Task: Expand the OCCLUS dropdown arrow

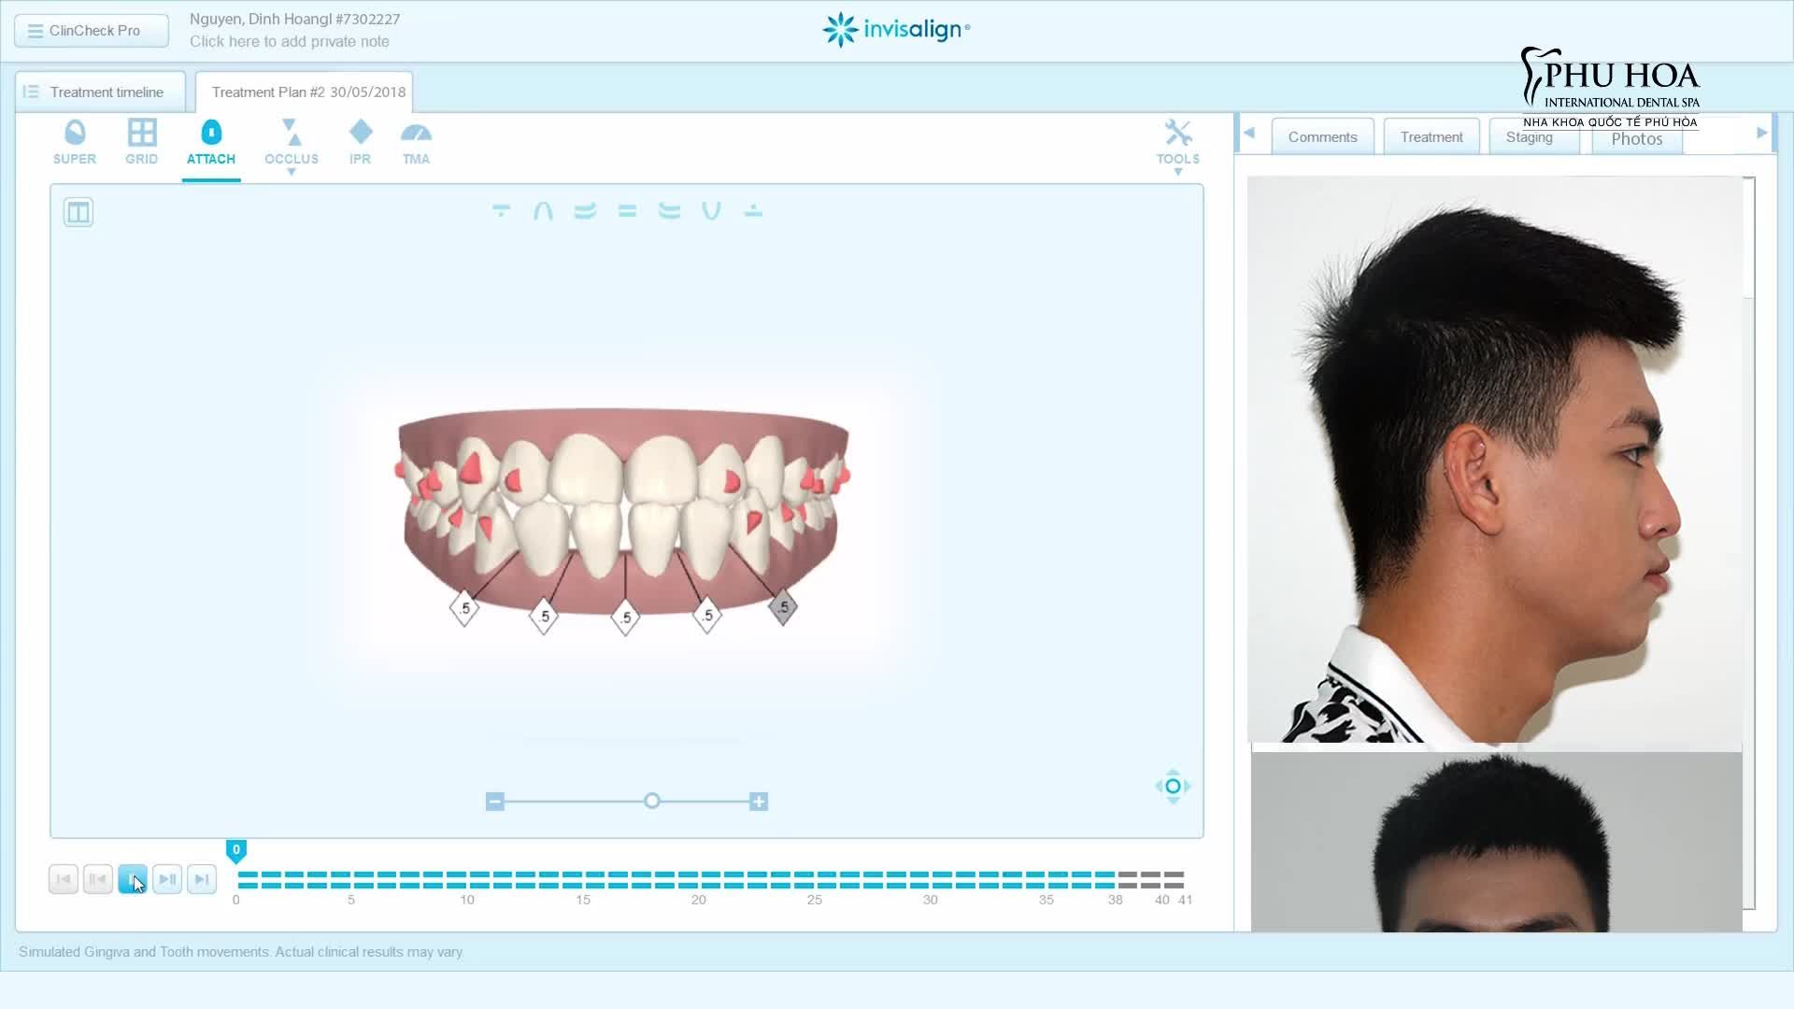Action: coord(292,171)
